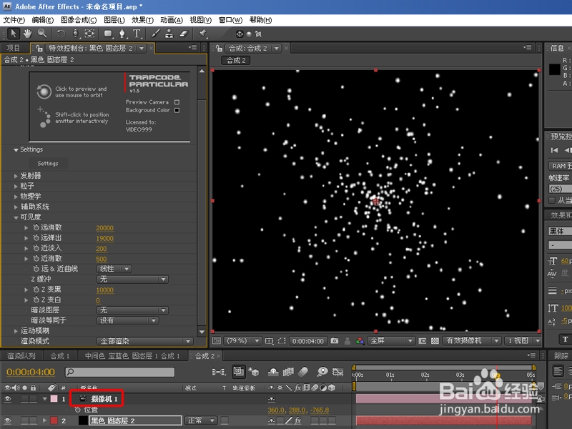Switch to the 项目 tab
This screenshot has width=572, height=429.
coord(14,48)
